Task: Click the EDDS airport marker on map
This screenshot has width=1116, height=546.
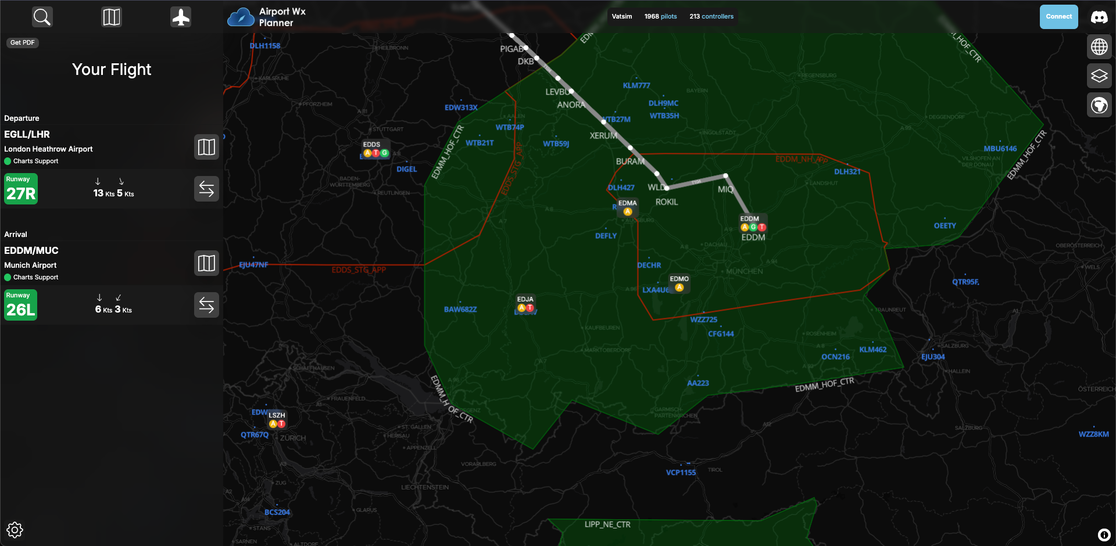Action: coord(375,149)
